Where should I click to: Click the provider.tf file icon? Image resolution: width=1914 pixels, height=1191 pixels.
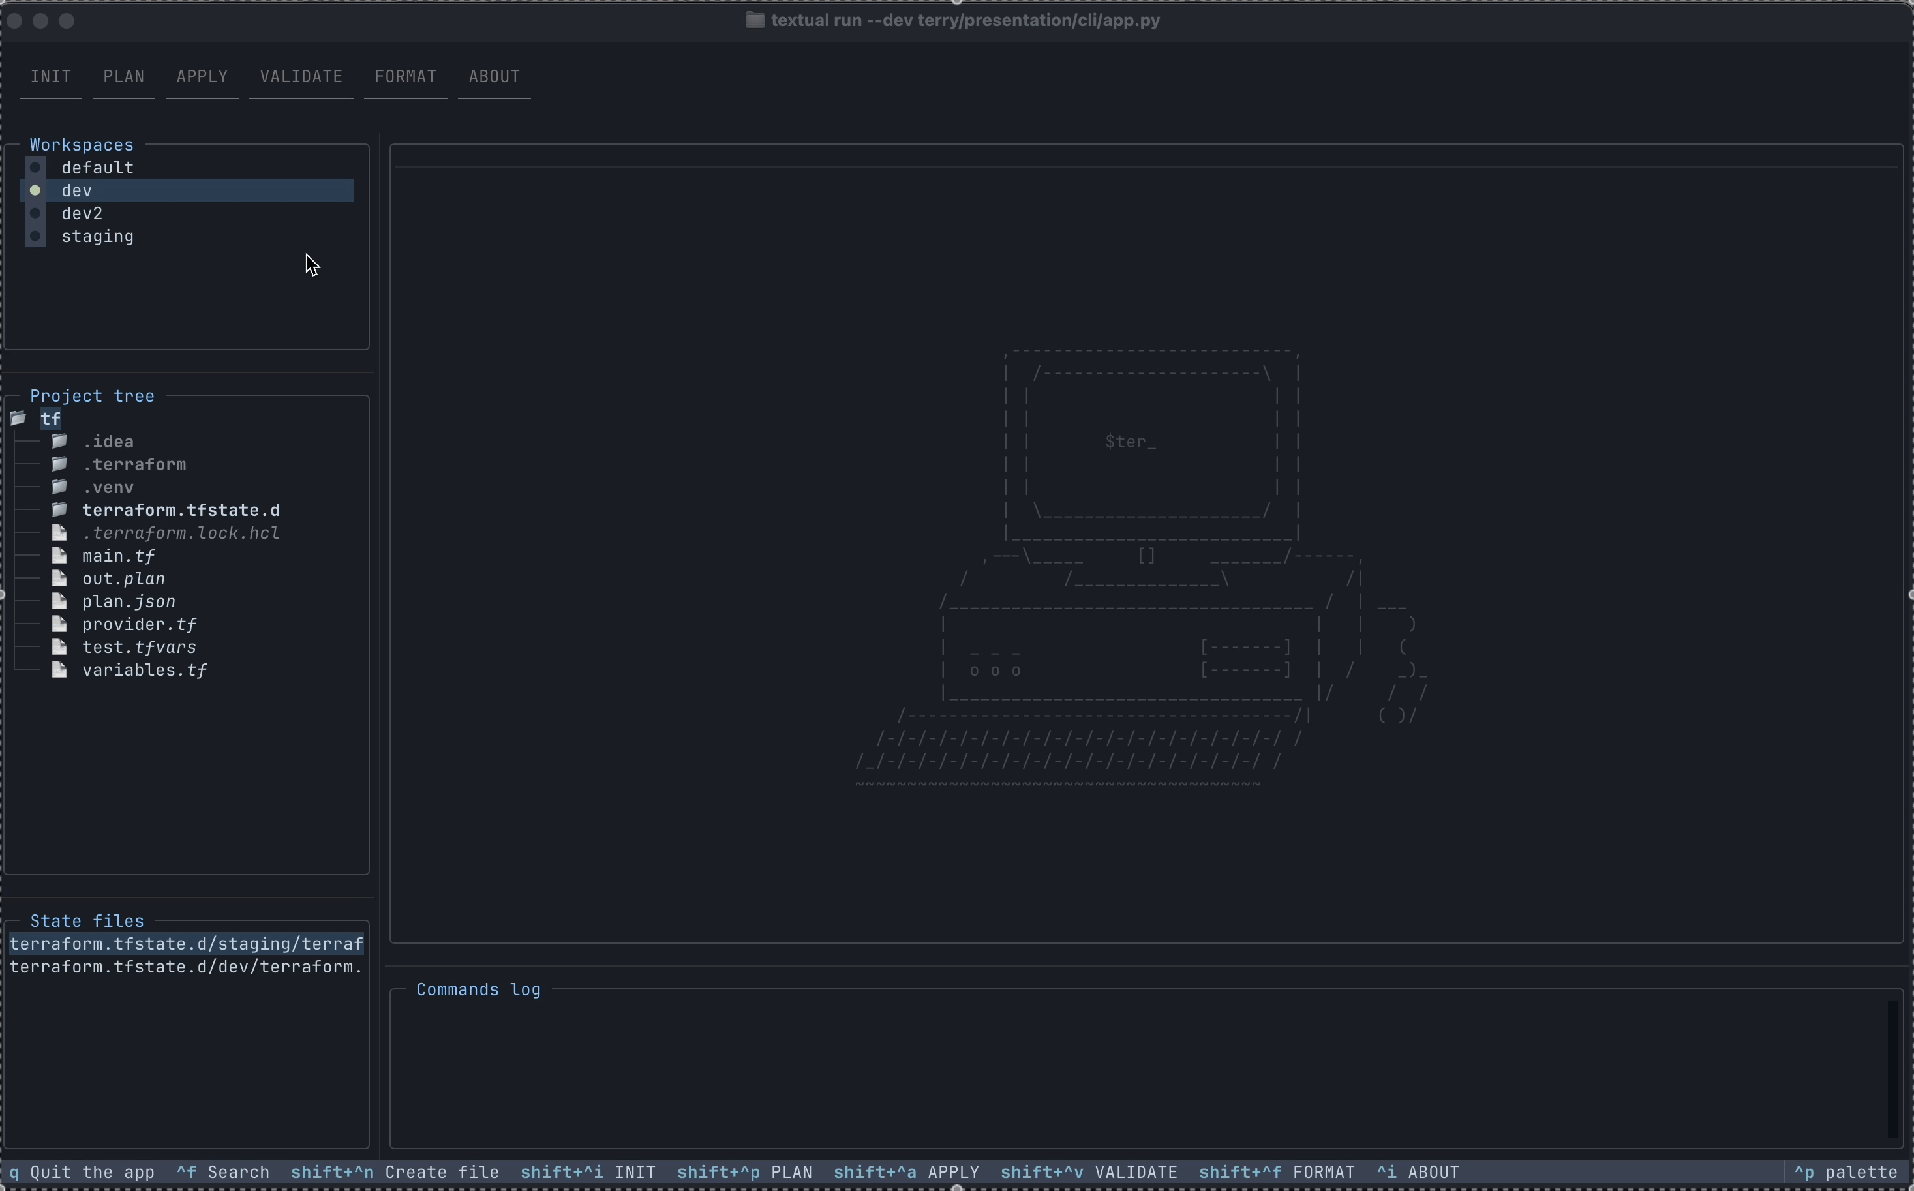point(60,624)
